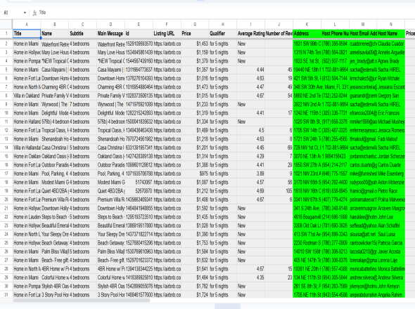Select row 17 header number
Screen dimensions: 415x309
point(6,173)
